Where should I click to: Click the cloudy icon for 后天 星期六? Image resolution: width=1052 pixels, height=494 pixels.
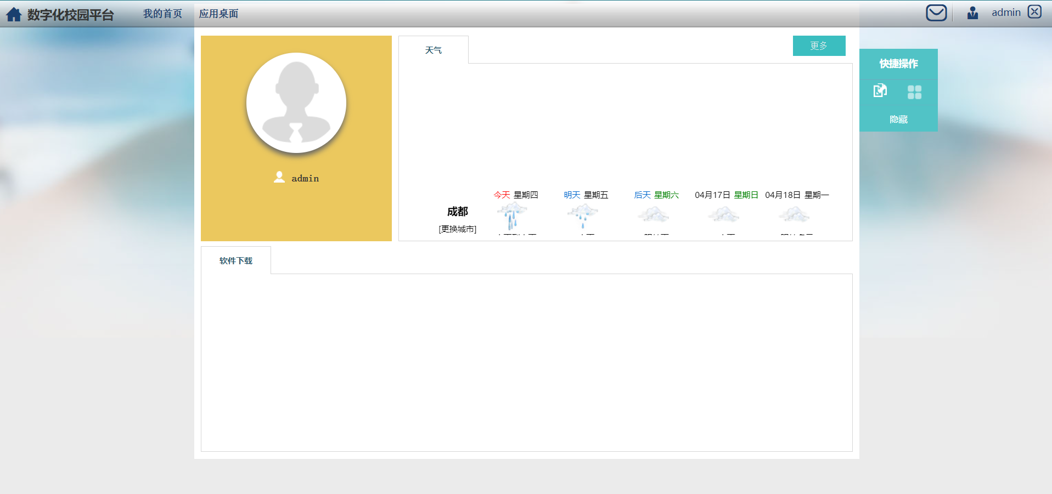653,214
